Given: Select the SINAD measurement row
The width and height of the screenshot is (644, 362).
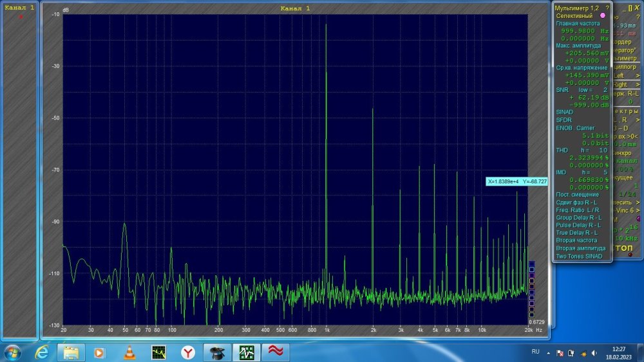Looking at the screenshot, I should click(564, 112).
